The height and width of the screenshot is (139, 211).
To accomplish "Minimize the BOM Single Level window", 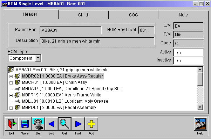I will (195, 4).
